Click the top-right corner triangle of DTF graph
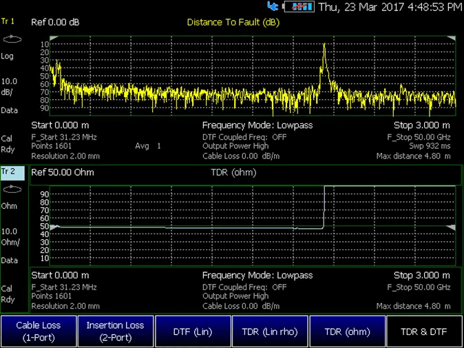Image resolution: width=464 pixels, height=348 pixels. tap(451, 38)
